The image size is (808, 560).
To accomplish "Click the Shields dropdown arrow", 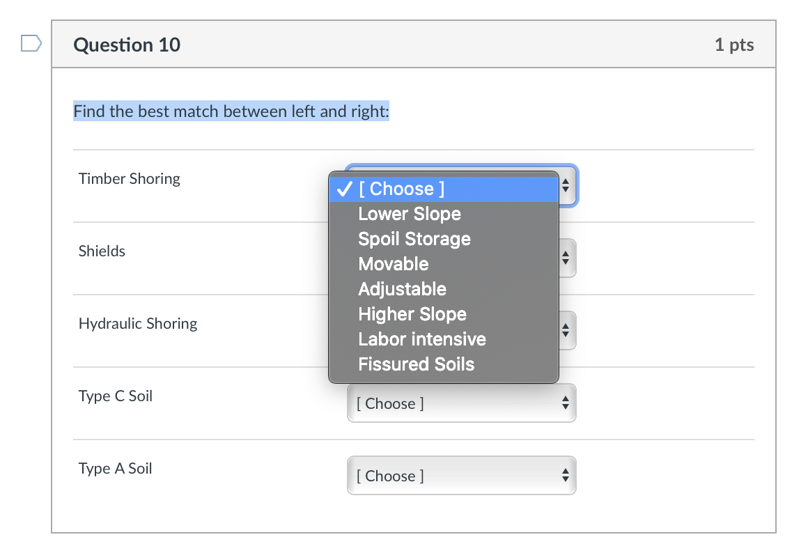I will click(566, 258).
